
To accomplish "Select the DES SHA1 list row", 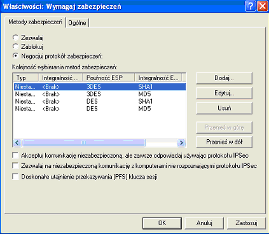I will tap(100, 101).
